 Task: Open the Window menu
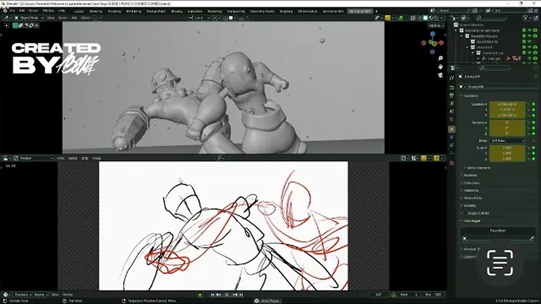pyautogui.click(x=49, y=11)
